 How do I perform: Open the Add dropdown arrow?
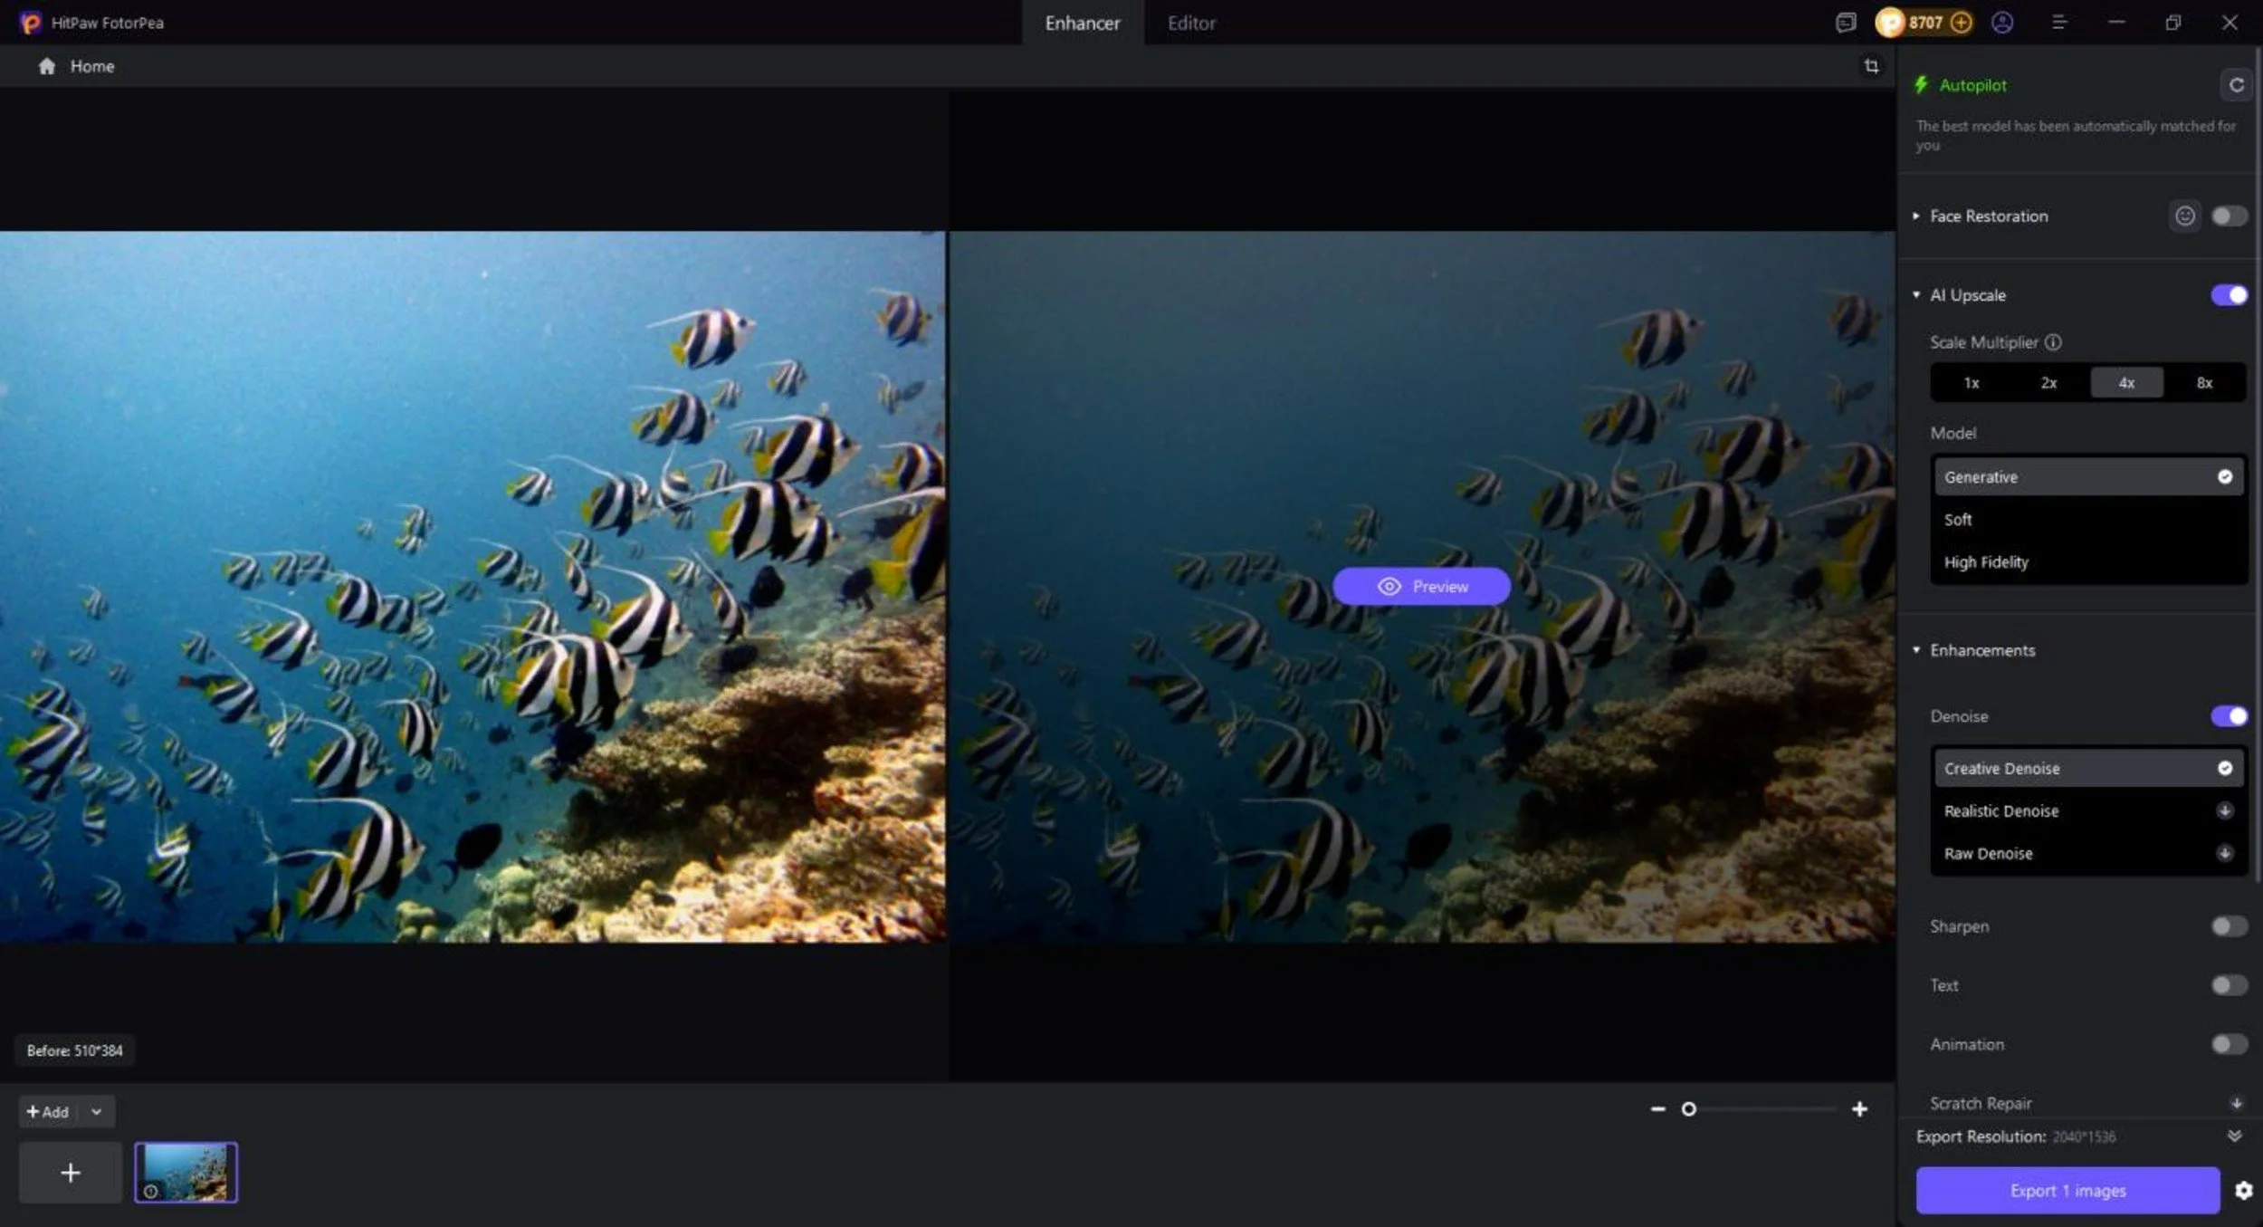pos(96,1112)
